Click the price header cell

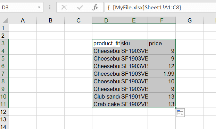point(162,43)
